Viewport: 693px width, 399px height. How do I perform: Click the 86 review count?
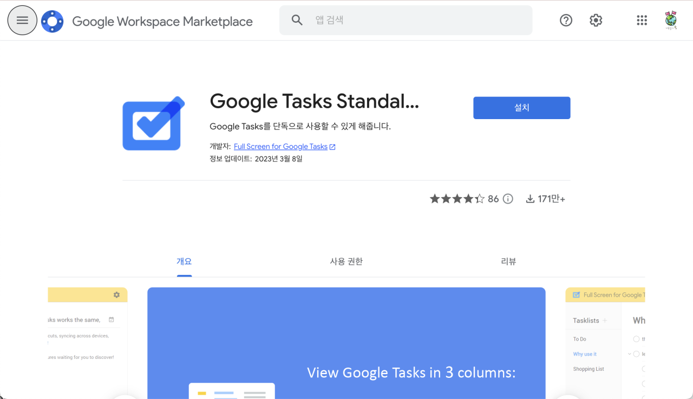(493, 199)
